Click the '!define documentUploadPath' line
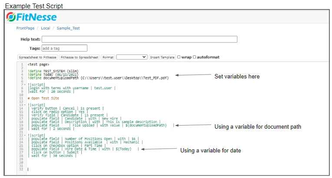 pos(98,78)
